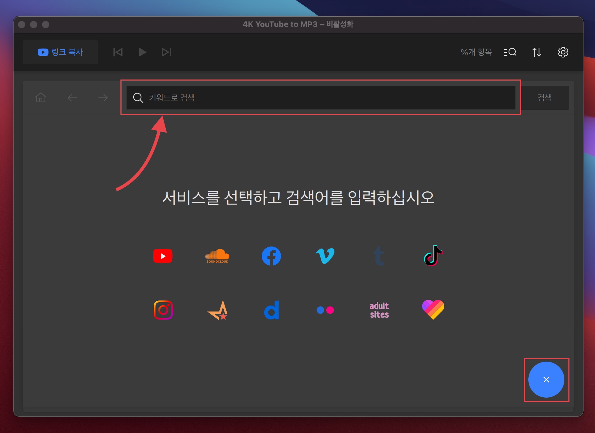The image size is (595, 433).
Task: Pick the Vimeo service icon
Action: click(x=325, y=256)
